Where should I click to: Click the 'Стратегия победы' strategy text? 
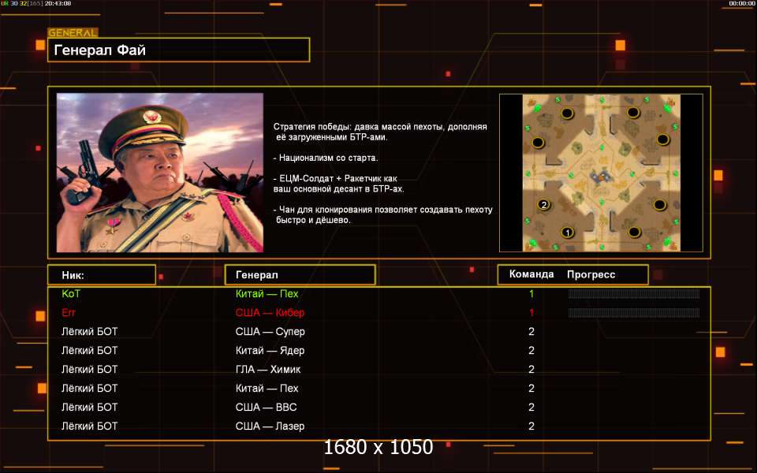[380, 132]
